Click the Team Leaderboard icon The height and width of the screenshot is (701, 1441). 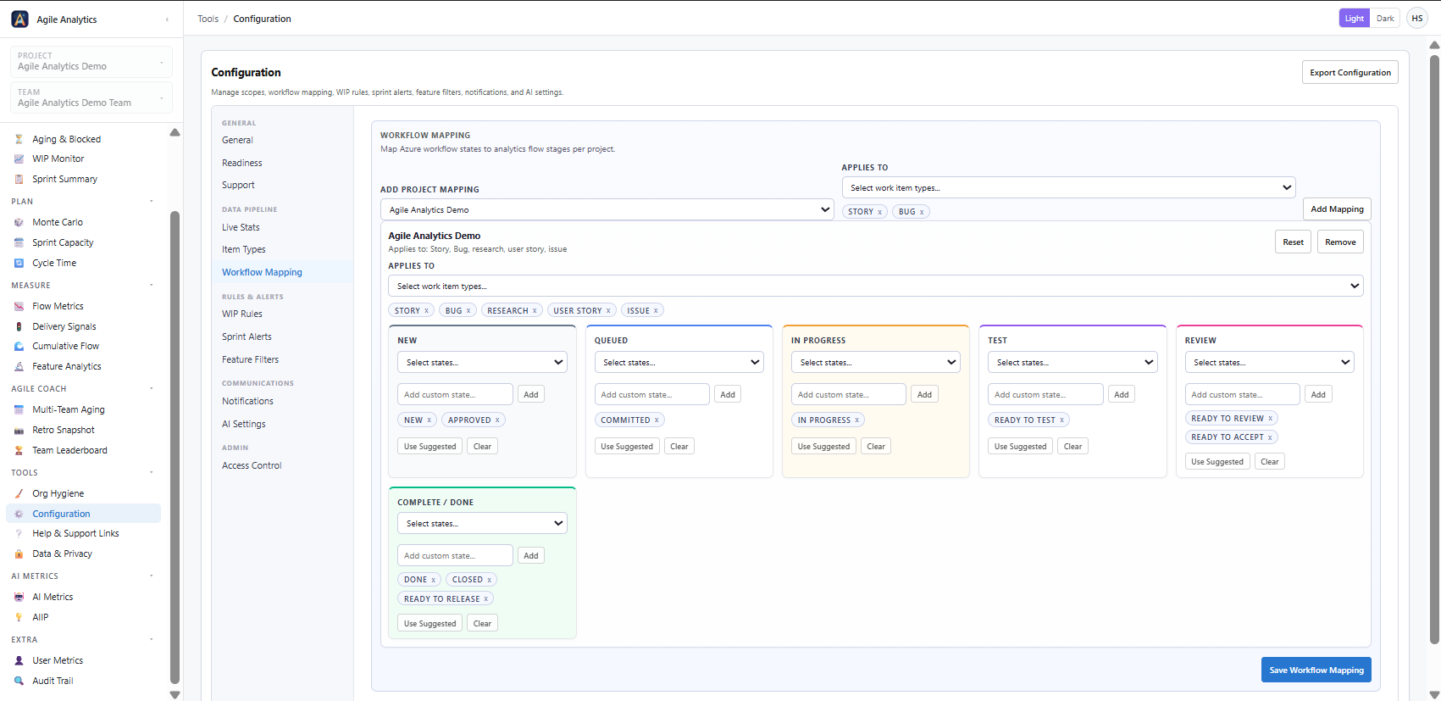(x=19, y=450)
